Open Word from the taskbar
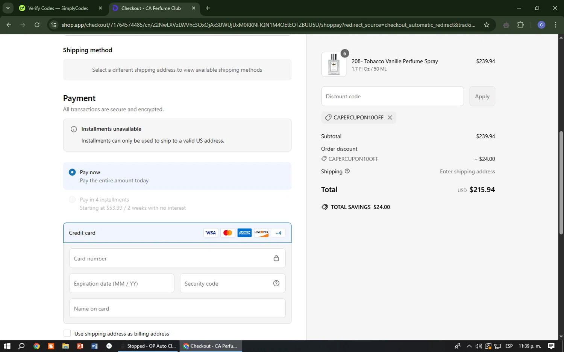The height and width of the screenshot is (352, 564). coord(94,346)
